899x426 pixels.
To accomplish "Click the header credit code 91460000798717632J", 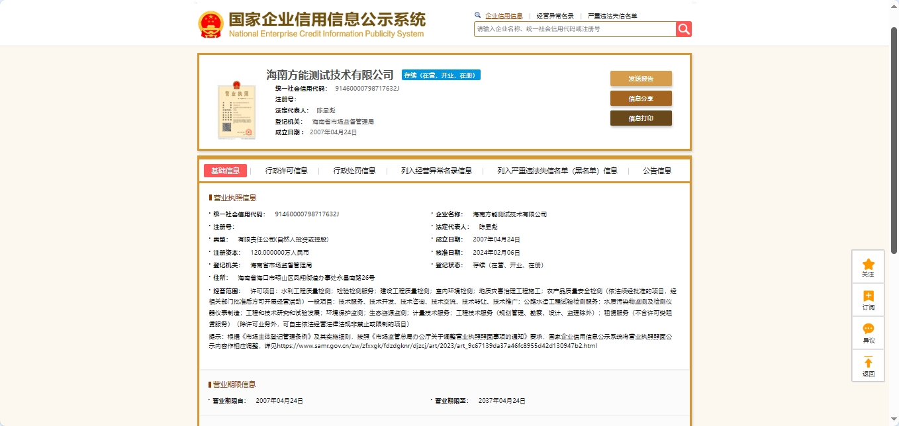I will (367, 88).
